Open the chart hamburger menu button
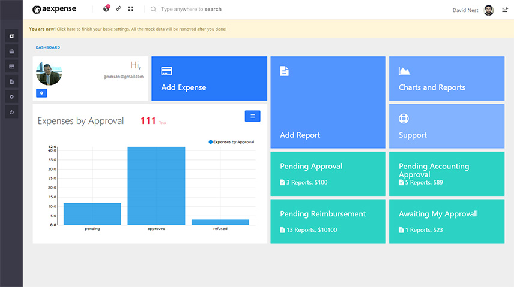 (x=252, y=116)
